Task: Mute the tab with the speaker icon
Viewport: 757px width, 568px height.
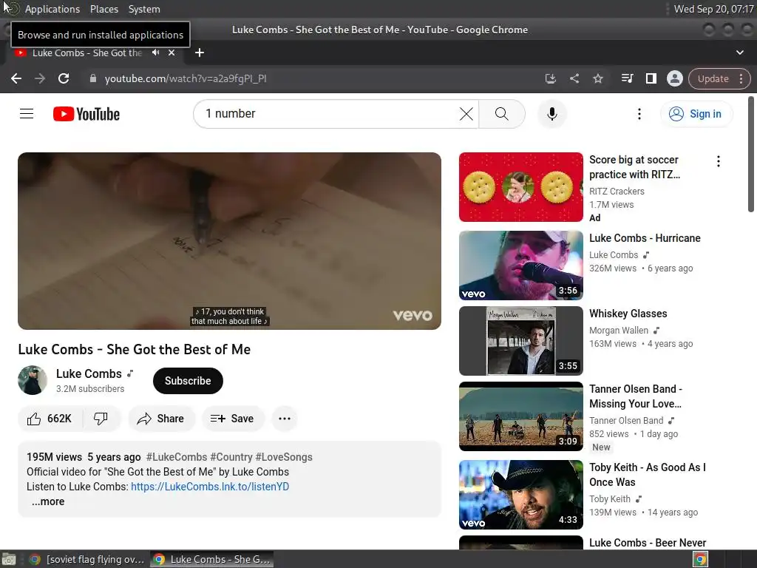Action: click(155, 53)
